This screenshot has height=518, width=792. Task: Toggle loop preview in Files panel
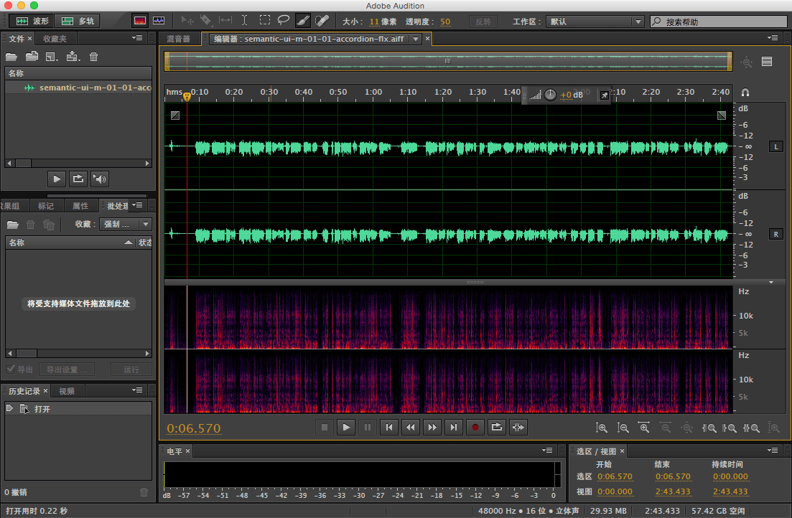click(78, 179)
